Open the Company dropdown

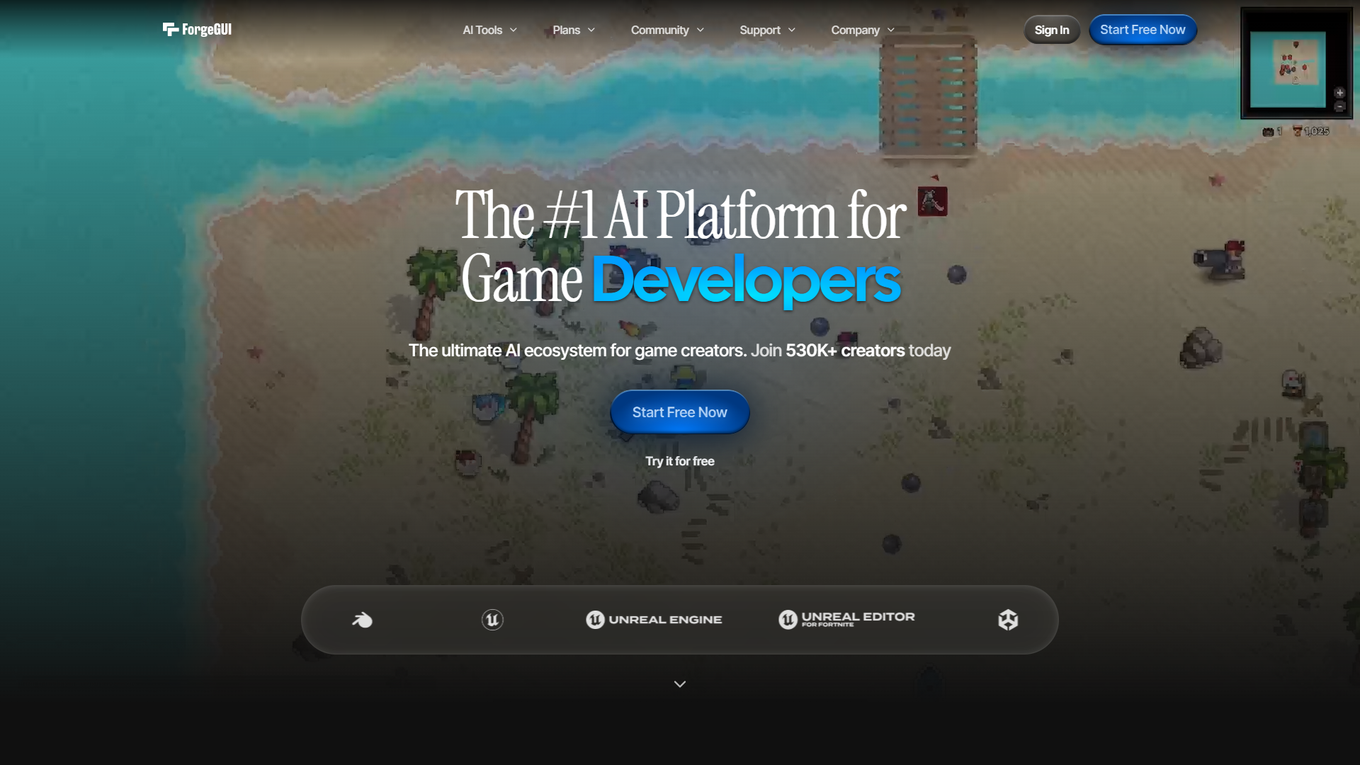coord(862,30)
